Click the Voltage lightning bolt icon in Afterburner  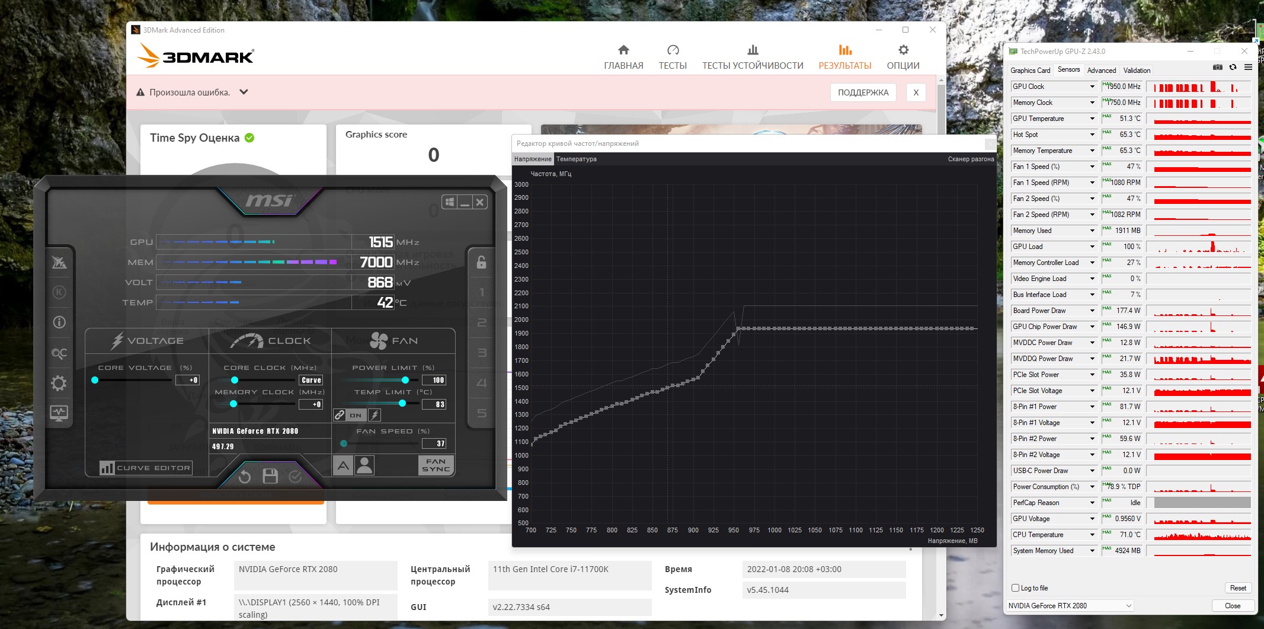[117, 340]
